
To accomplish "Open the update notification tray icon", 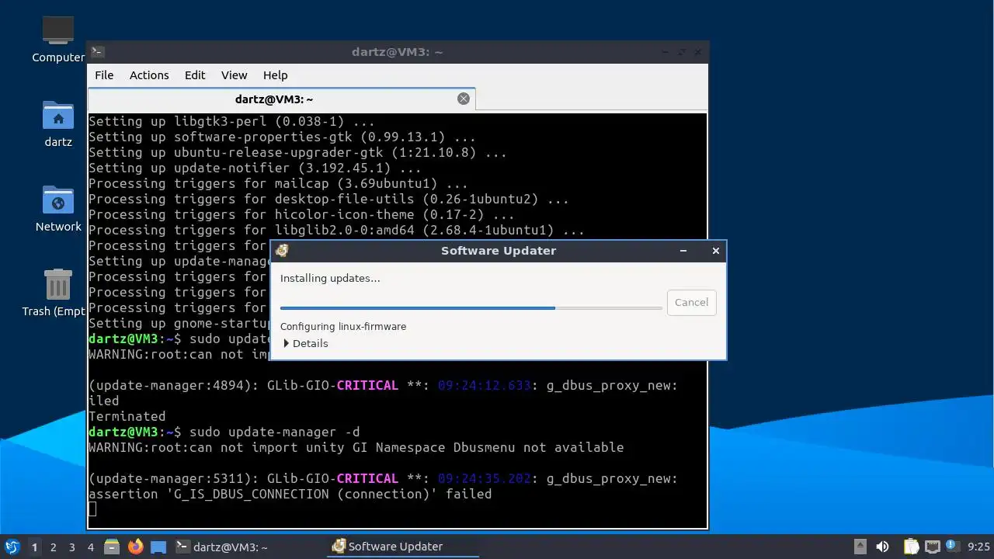I will [953, 547].
